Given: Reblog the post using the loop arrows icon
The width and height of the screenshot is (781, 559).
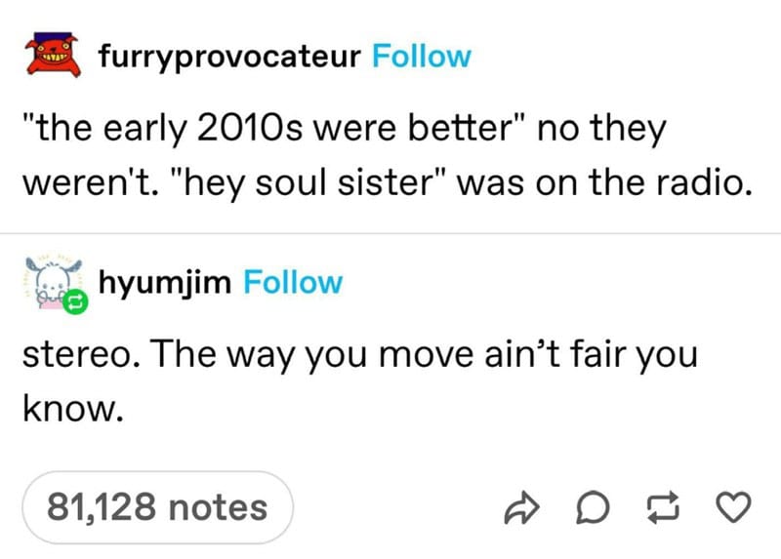Looking at the screenshot, I should pyautogui.click(x=663, y=507).
